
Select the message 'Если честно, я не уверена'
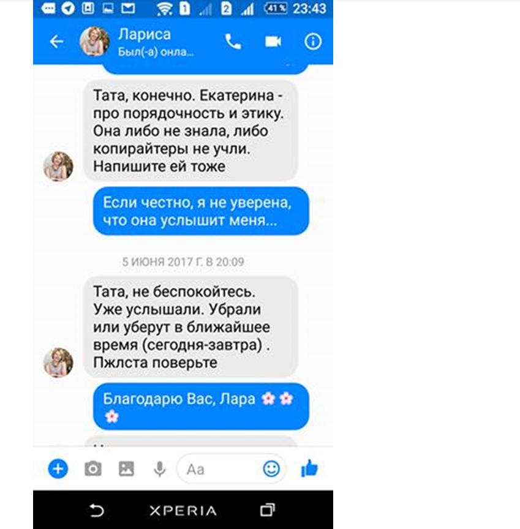tap(201, 211)
